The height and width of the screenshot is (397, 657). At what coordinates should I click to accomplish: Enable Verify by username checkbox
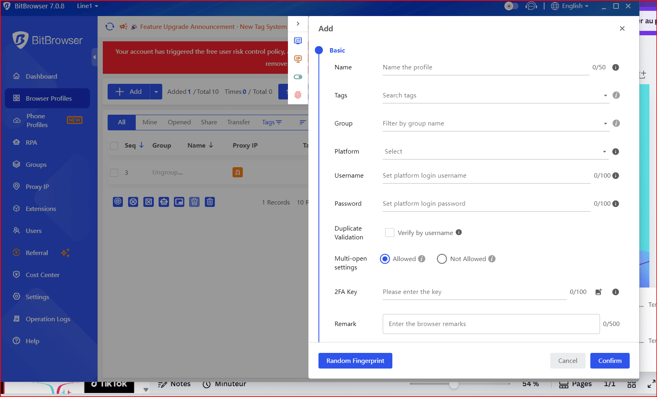coord(390,233)
